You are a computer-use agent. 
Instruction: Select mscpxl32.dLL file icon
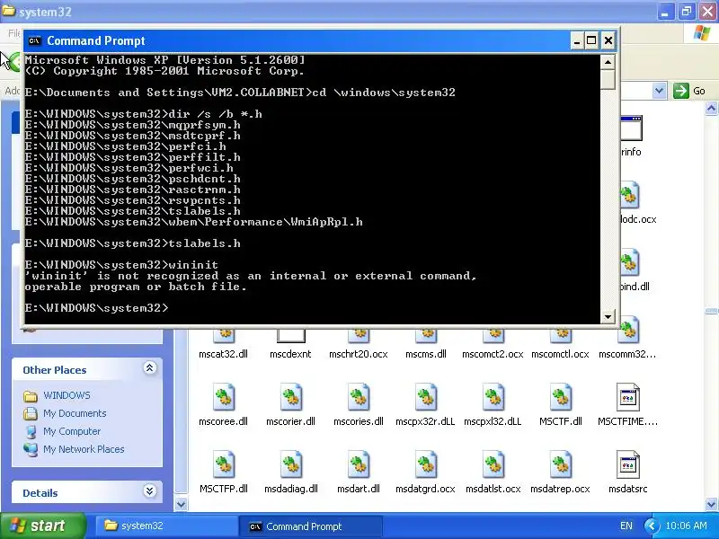click(493, 397)
